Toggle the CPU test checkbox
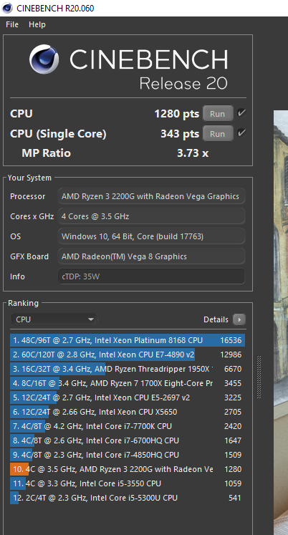The height and width of the screenshot is (535, 288). [x=241, y=113]
